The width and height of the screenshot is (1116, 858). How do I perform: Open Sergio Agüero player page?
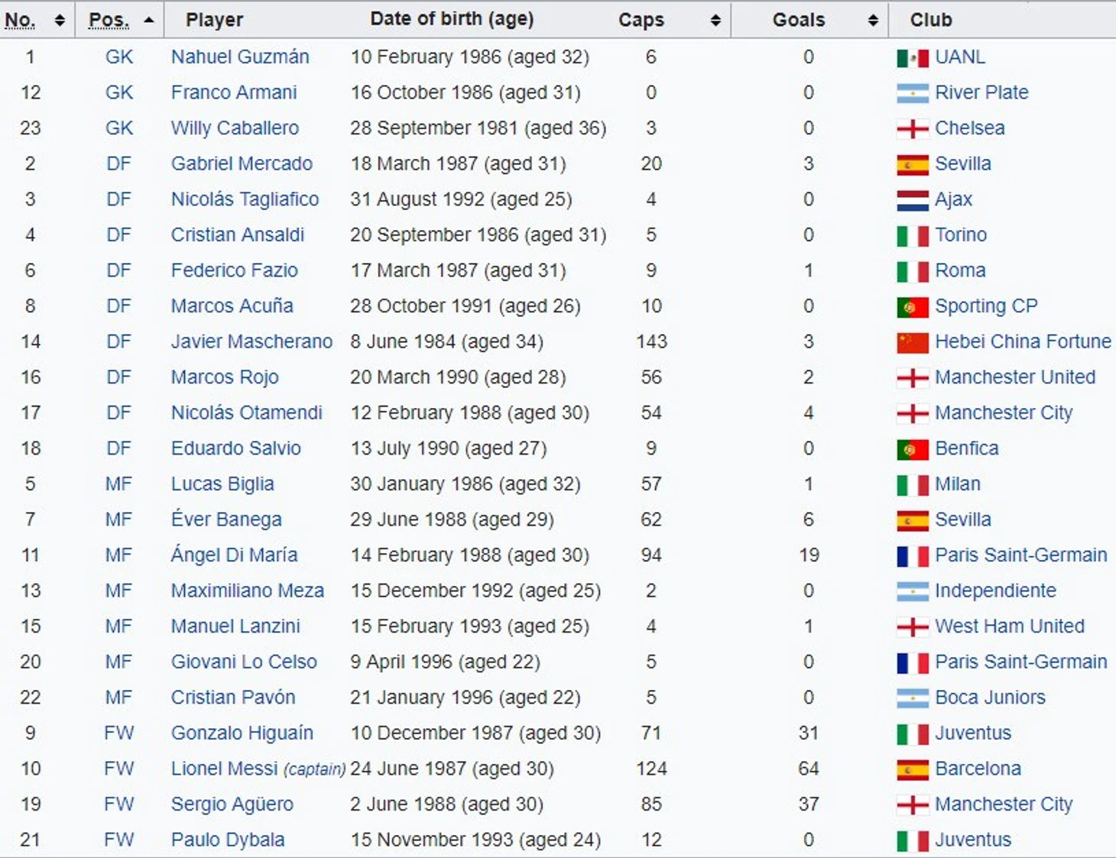[x=232, y=805]
